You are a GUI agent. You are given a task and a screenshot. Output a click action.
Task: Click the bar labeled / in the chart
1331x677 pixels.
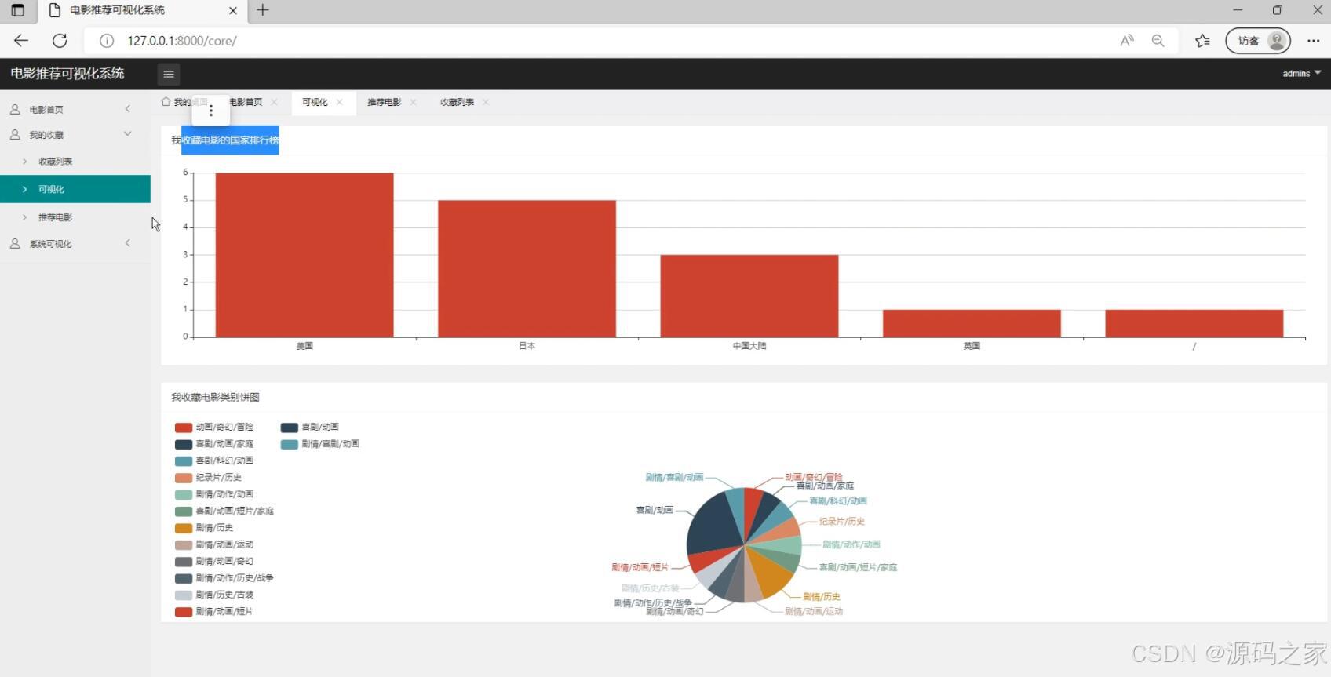point(1194,323)
